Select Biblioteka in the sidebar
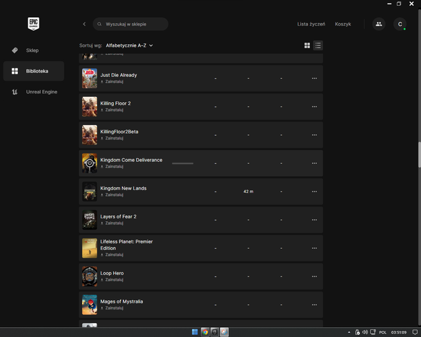Viewport: 421px width, 337px height. click(34, 71)
